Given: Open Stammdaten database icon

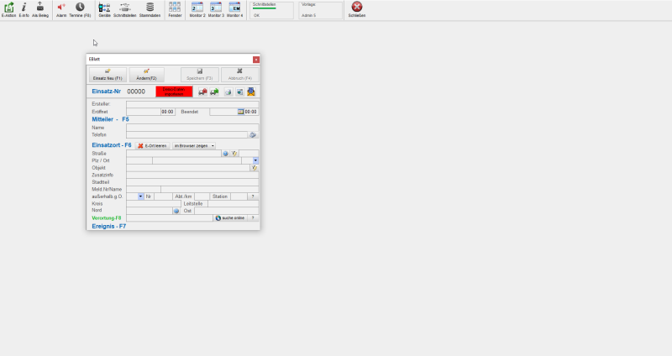Looking at the screenshot, I should coord(150,7).
